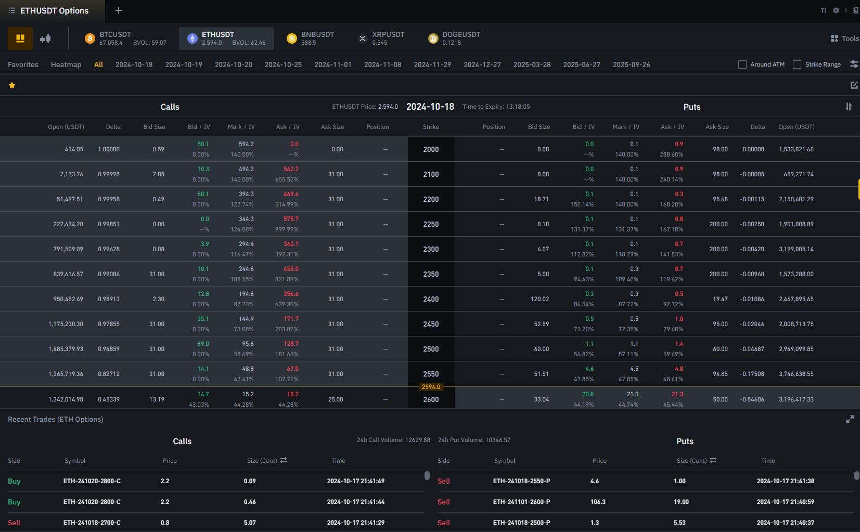Click the yellow side tab at right edge
Viewport: 860px width, 532px height.
[858, 189]
